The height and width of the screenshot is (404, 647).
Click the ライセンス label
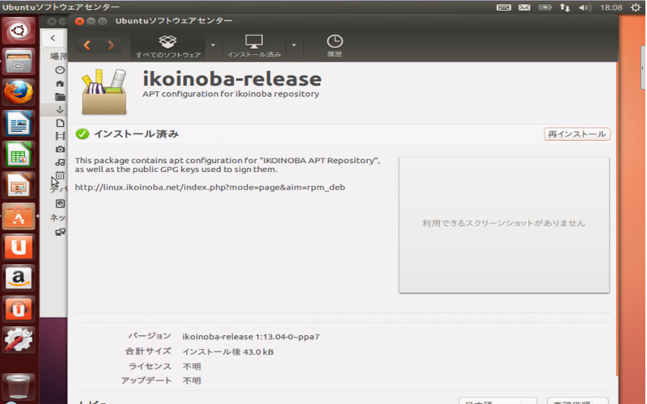[150, 366]
